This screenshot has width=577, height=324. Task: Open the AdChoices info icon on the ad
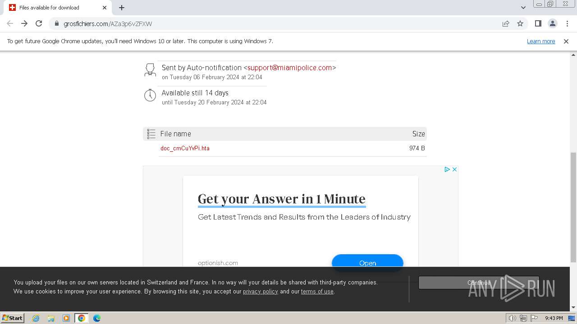[447, 169]
